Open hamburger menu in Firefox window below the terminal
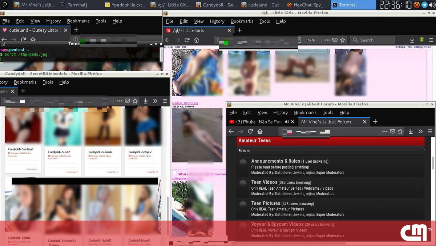The image size is (436, 246). click(x=165, y=101)
